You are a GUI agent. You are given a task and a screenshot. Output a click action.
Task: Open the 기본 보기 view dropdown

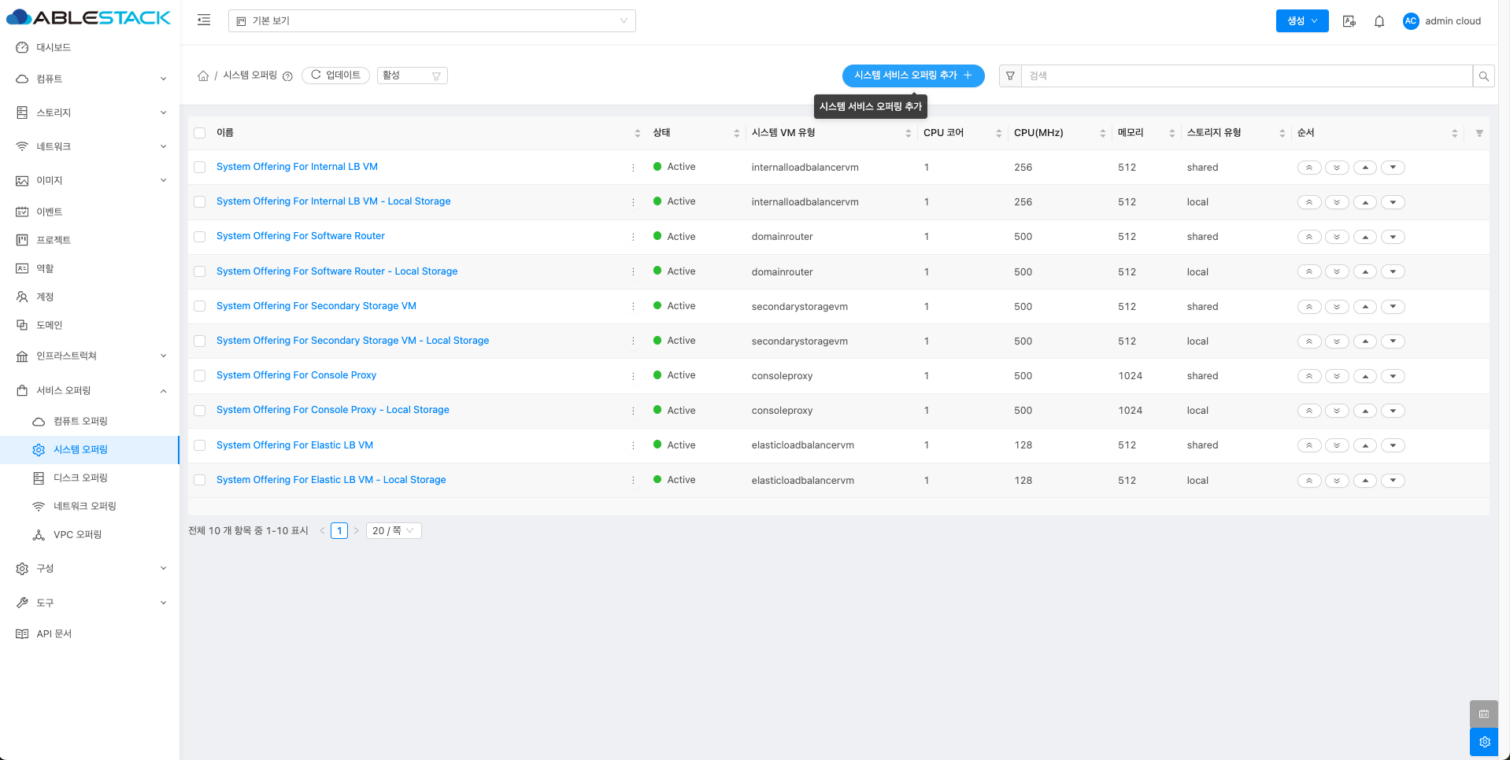(431, 21)
